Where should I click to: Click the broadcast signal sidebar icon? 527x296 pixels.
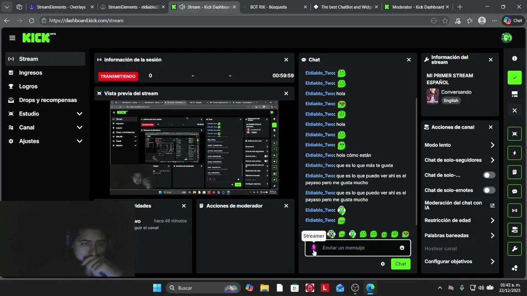coord(515,210)
